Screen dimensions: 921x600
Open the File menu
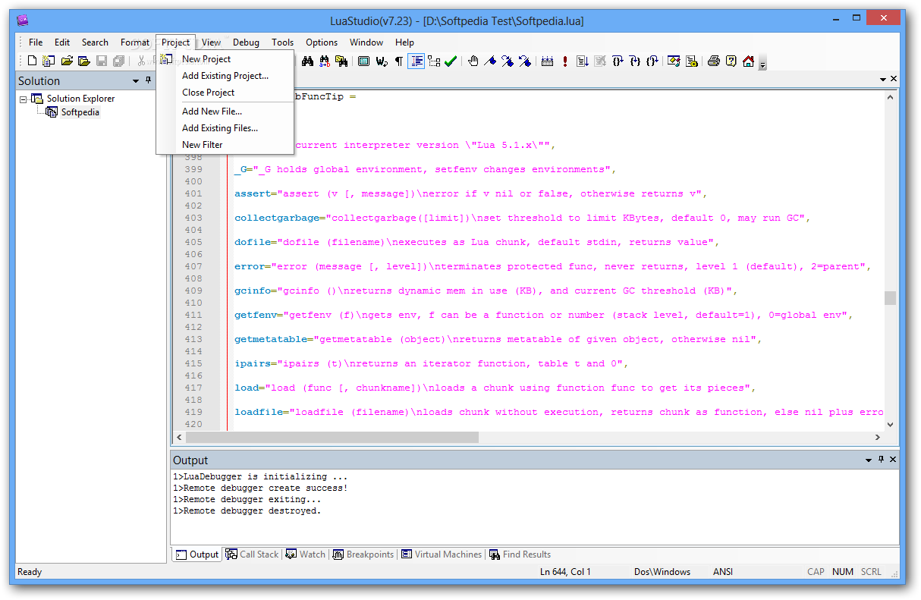click(36, 42)
